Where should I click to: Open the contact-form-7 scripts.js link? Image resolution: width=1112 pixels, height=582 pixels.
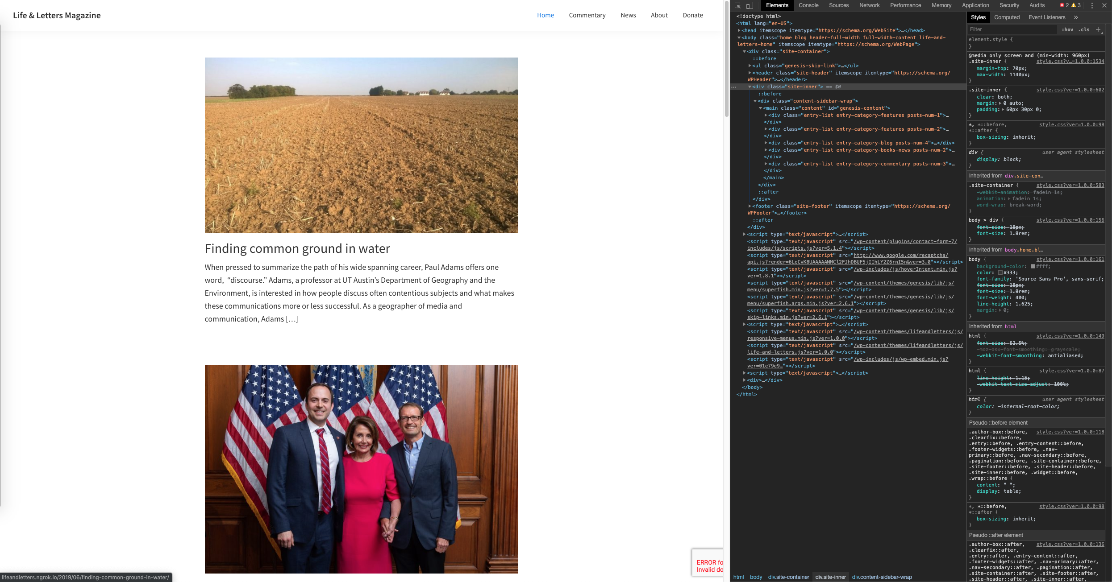point(852,244)
